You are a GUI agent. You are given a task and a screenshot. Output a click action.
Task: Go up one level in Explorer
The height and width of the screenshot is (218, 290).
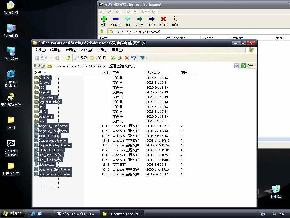click(69, 58)
